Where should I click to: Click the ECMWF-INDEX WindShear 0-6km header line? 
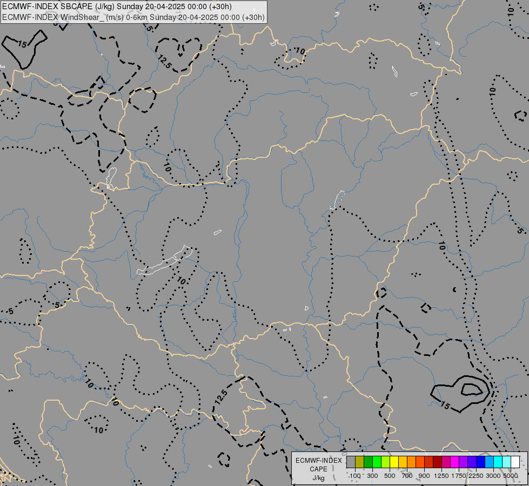tap(133, 17)
